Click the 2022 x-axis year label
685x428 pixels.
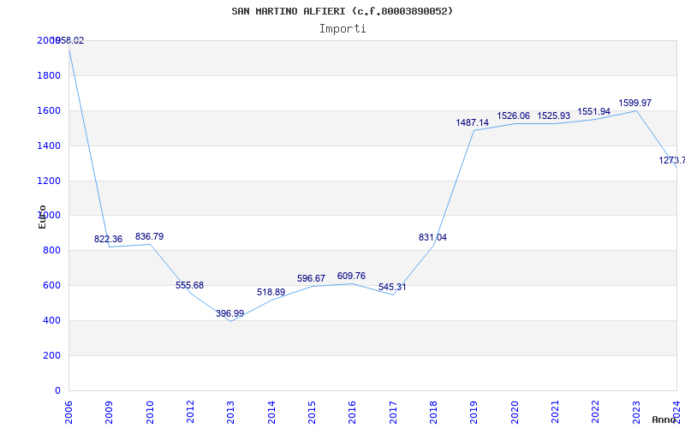[x=596, y=412]
